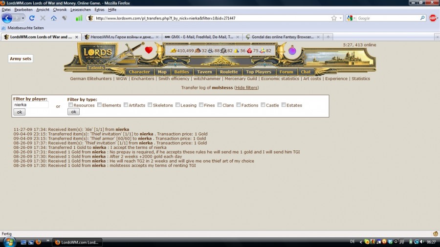
Task: Click the Dropbox tray icon
Action: tap(390, 242)
